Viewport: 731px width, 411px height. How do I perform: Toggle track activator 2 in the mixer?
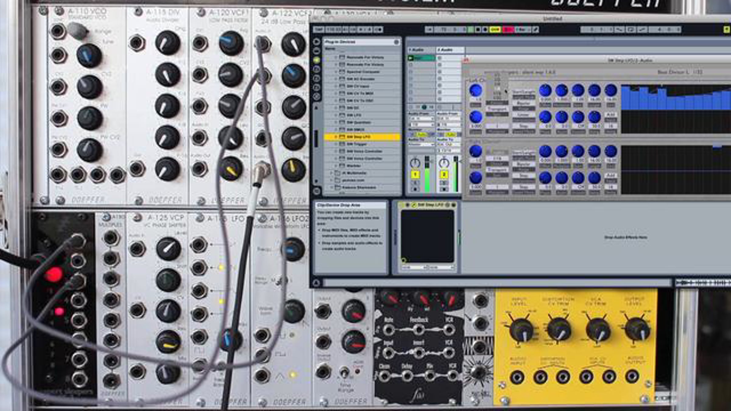tap(444, 174)
